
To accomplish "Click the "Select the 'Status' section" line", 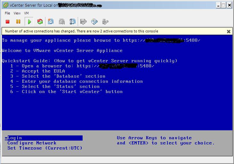I will click(61, 86).
